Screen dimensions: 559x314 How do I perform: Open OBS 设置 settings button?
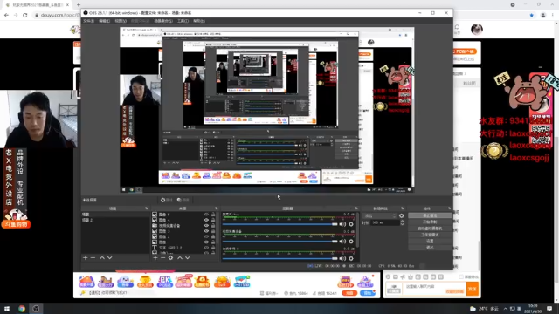pos(430,241)
